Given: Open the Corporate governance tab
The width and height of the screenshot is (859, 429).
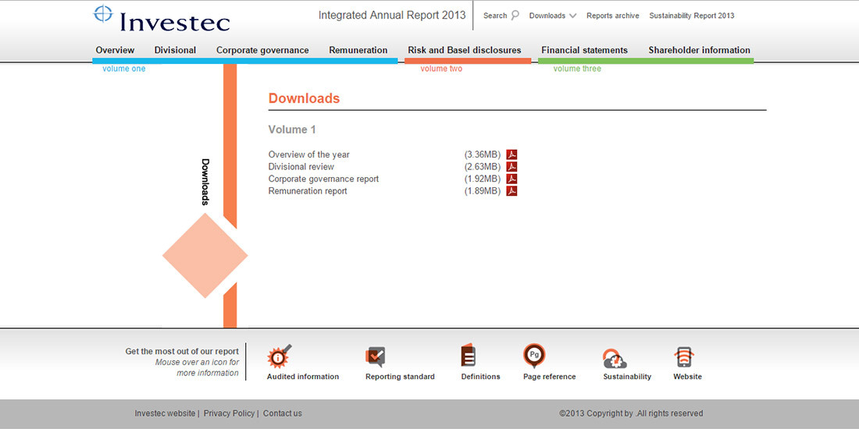Looking at the screenshot, I should click(262, 51).
